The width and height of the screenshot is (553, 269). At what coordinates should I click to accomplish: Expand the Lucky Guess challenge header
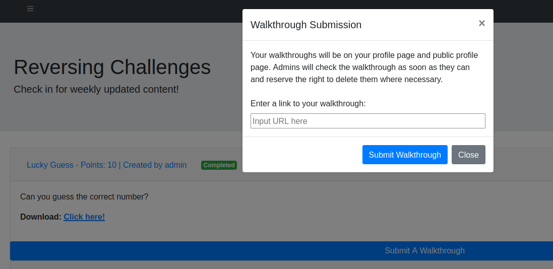106,165
